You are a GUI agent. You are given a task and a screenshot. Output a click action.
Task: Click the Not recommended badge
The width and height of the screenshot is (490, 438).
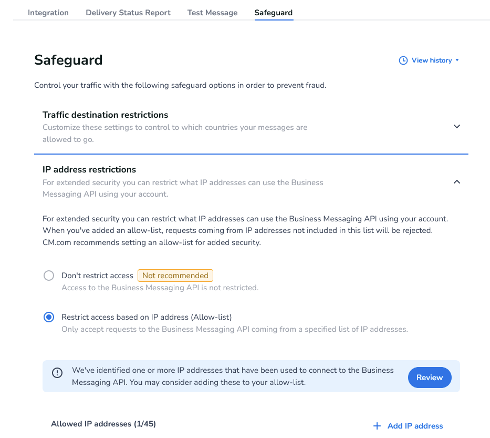point(175,276)
